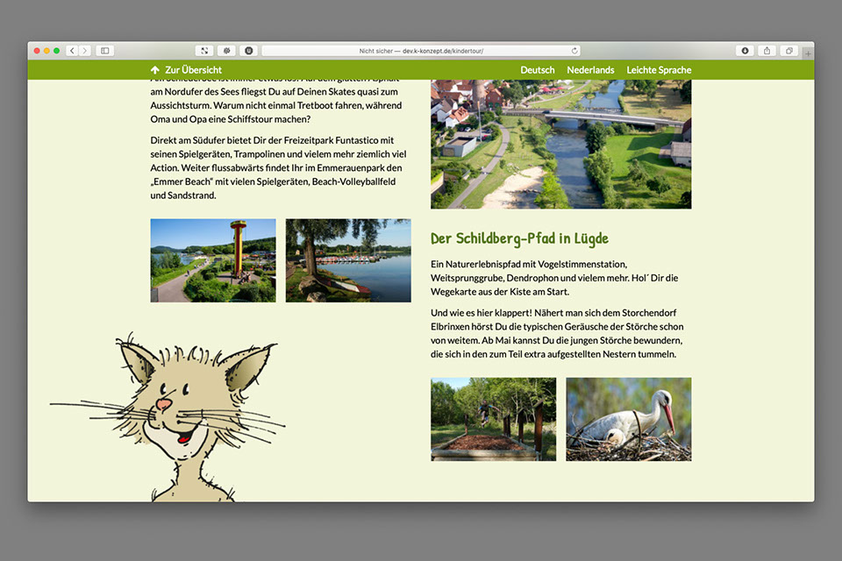Viewport: 842px width, 561px height.
Task: Click the address bar URL field
Action: [421, 51]
